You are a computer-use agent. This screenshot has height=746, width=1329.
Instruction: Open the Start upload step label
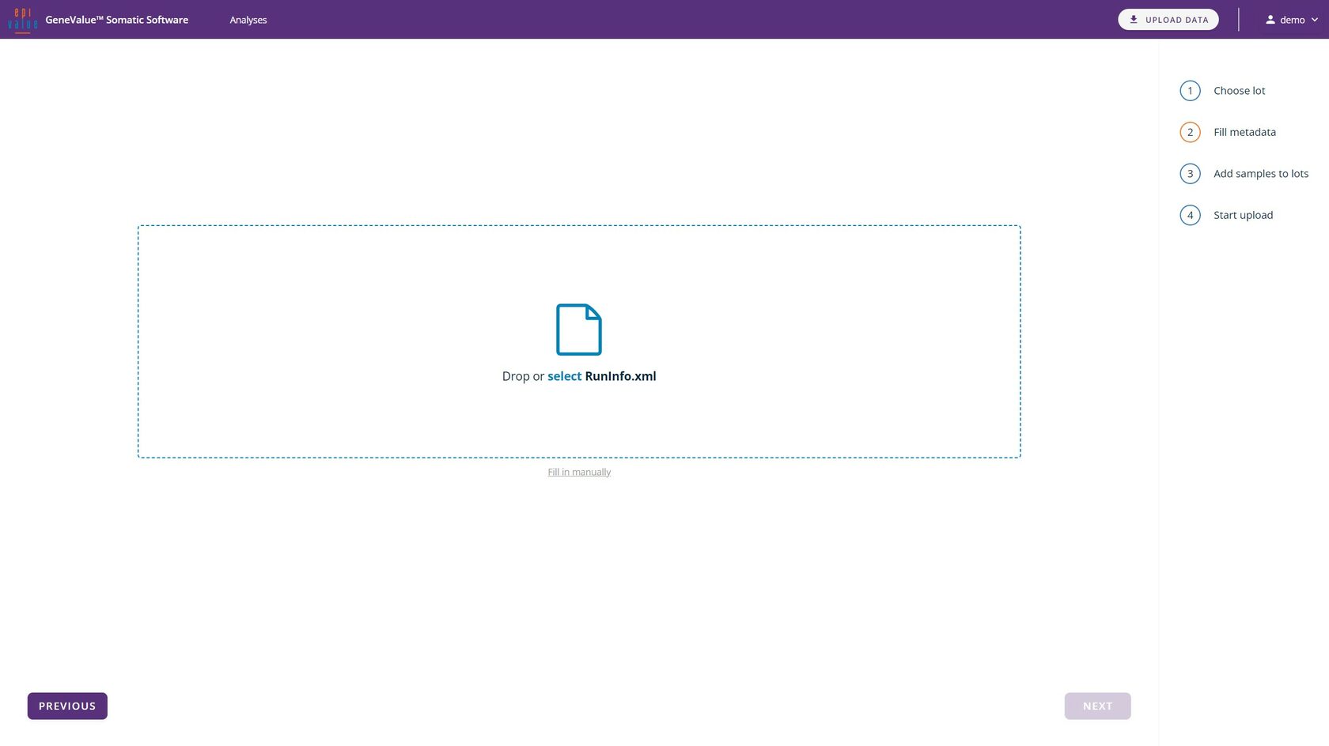click(1243, 215)
